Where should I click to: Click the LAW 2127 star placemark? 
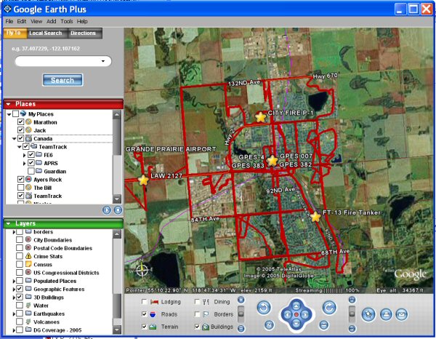143,180
